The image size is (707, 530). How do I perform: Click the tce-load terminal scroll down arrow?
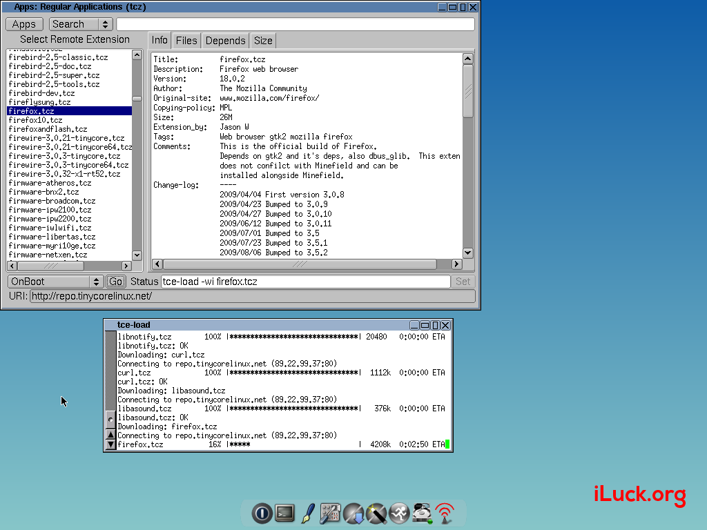[110, 444]
